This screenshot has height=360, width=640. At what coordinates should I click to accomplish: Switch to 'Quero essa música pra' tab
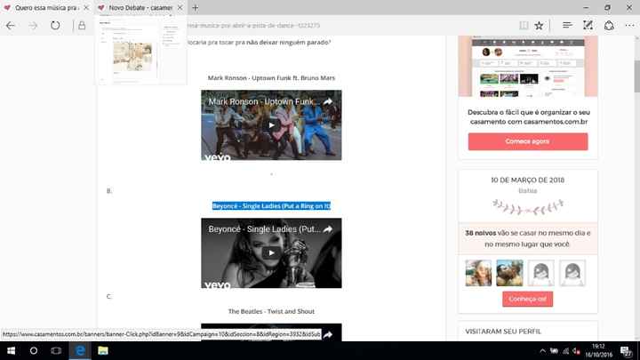pos(46,8)
